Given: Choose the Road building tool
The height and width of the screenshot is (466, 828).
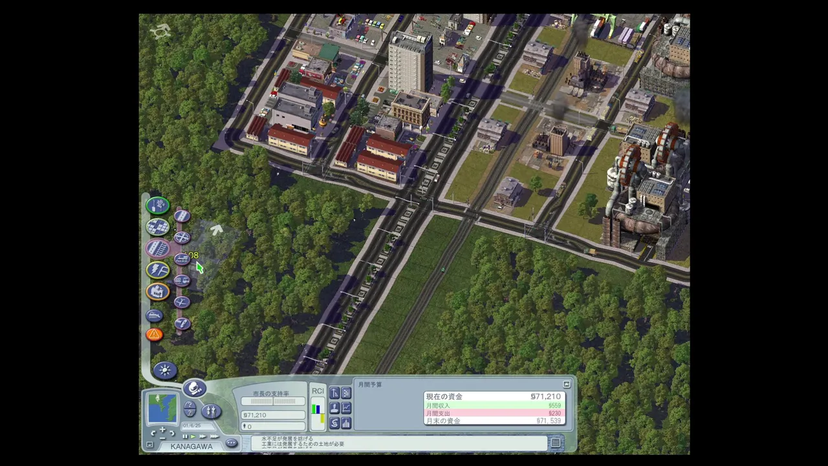Looking at the screenshot, I should click(x=182, y=216).
